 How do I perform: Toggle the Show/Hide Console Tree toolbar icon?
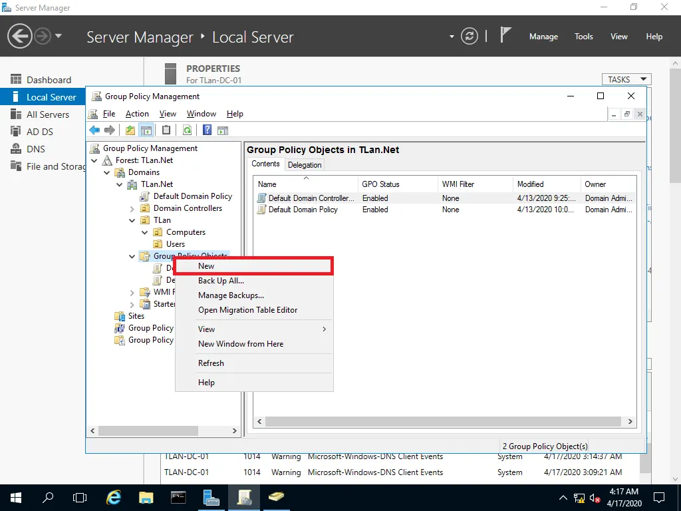(146, 130)
